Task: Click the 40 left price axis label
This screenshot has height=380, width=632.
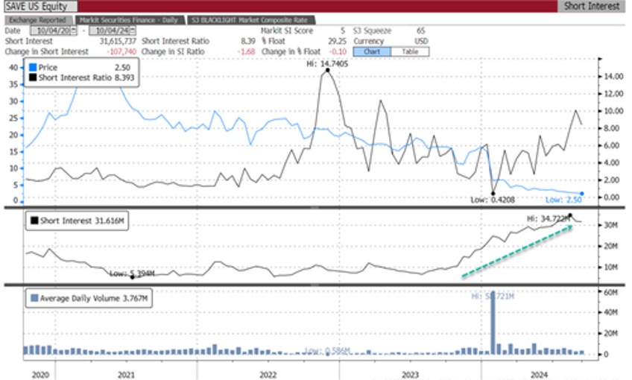Action: point(13,67)
